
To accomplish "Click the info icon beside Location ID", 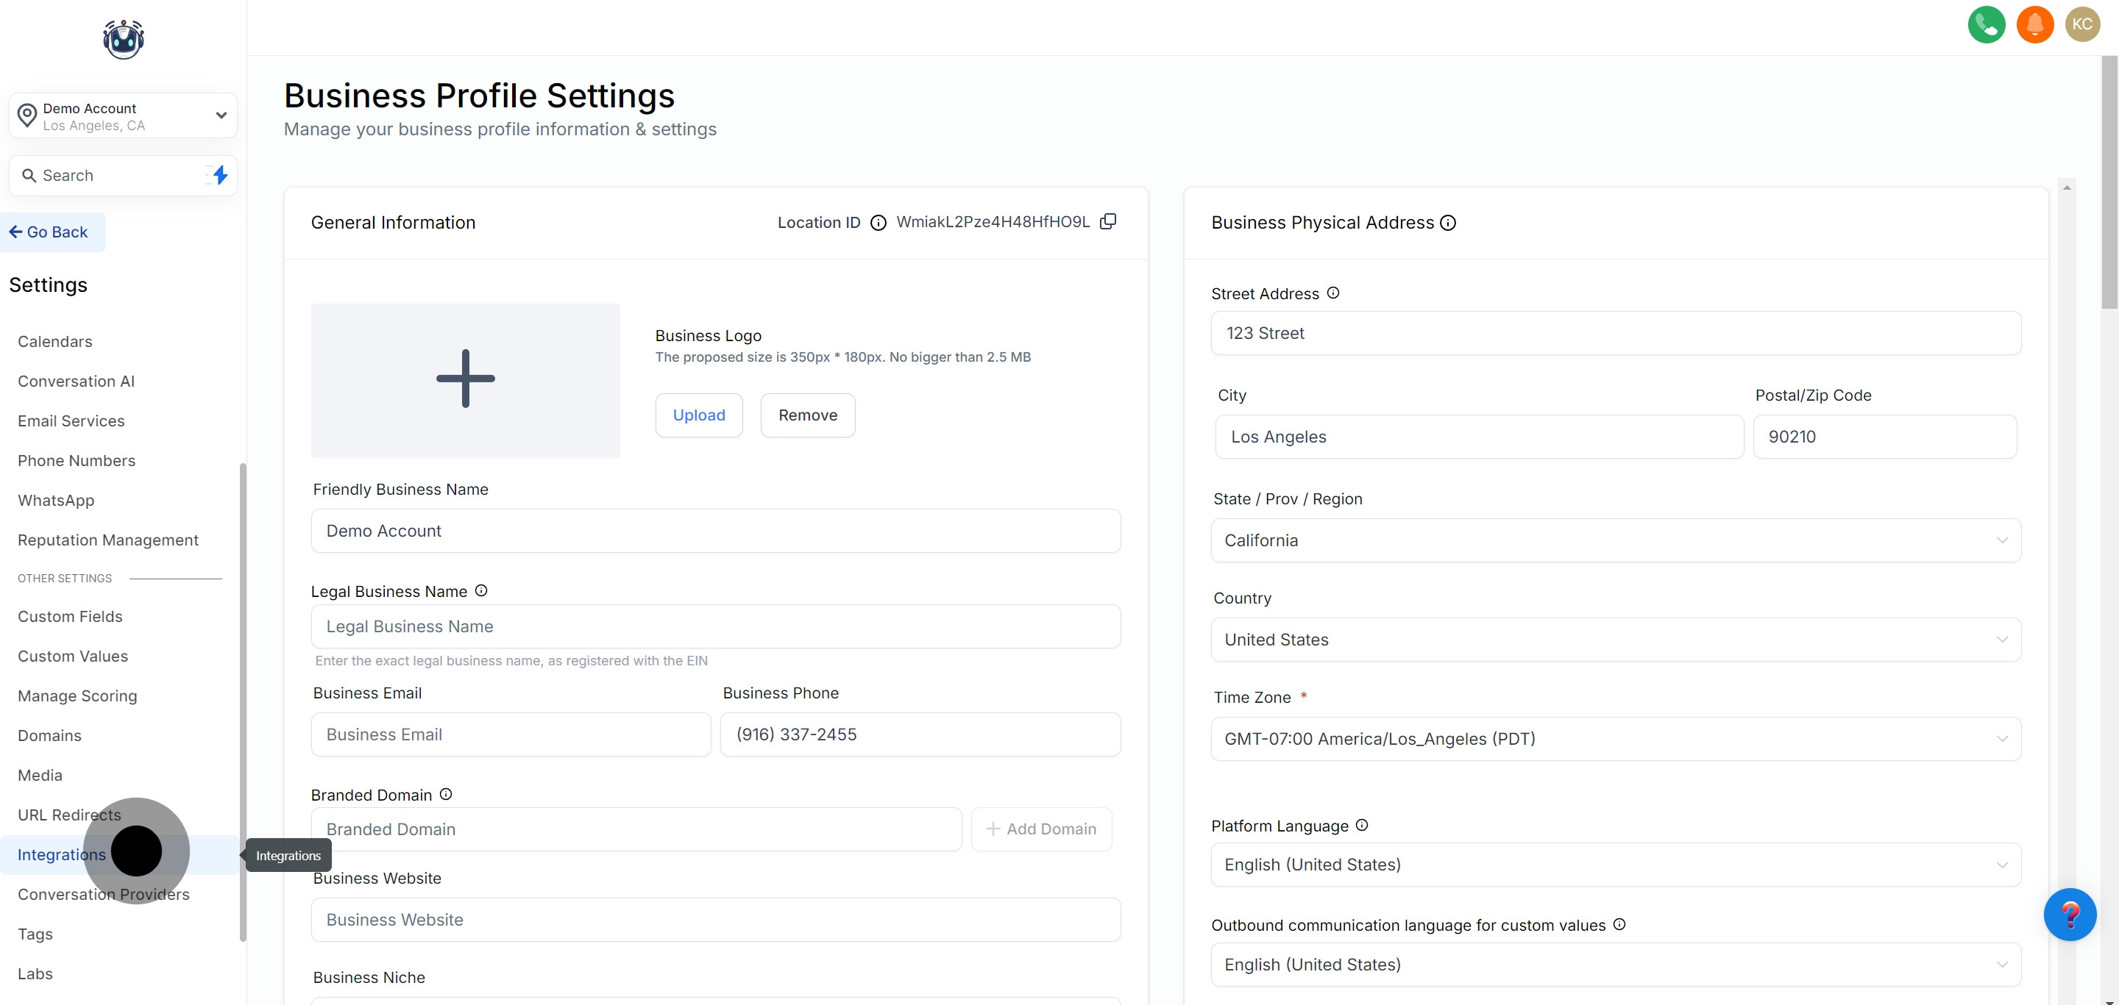I will click(x=878, y=223).
